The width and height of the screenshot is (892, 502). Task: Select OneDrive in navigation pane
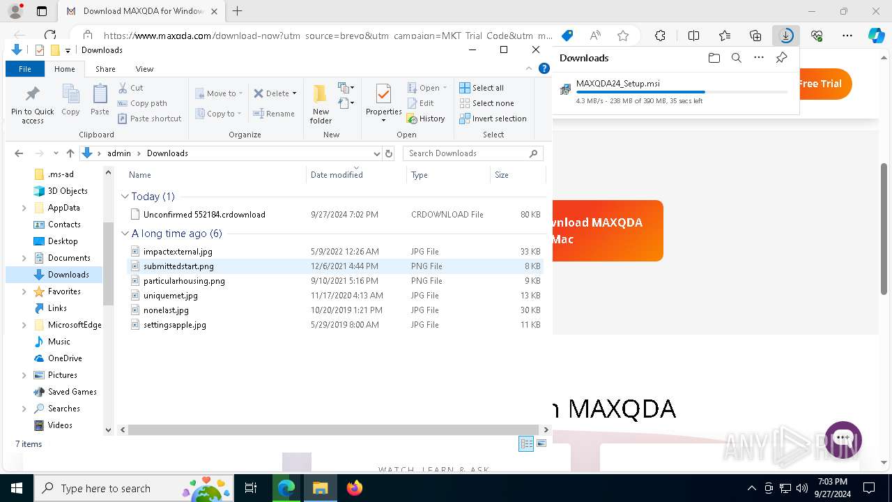click(65, 358)
